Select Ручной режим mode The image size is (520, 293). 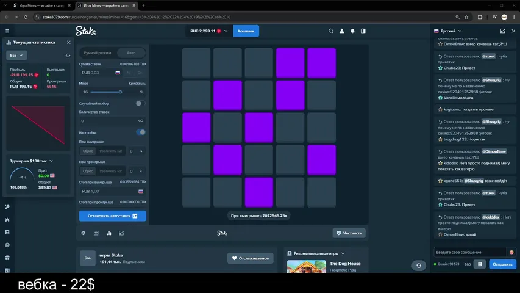98,53
